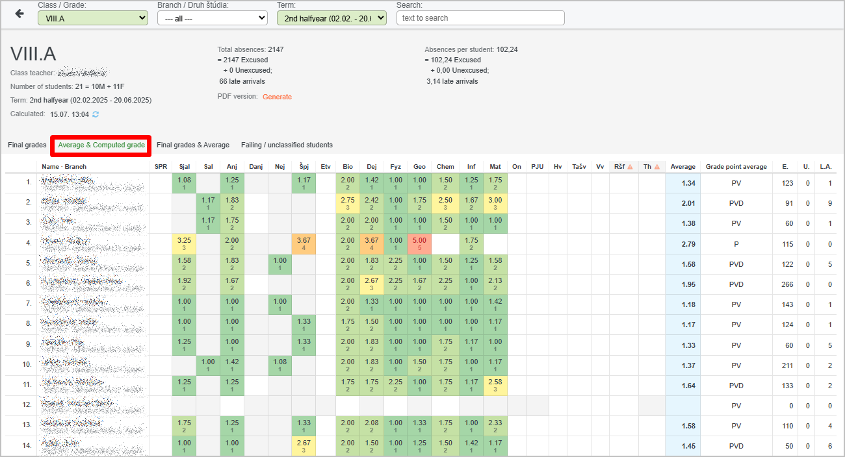This screenshot has height=457, width=845.
Task: Click the Grade point average column header
Action: pos(736,167)
